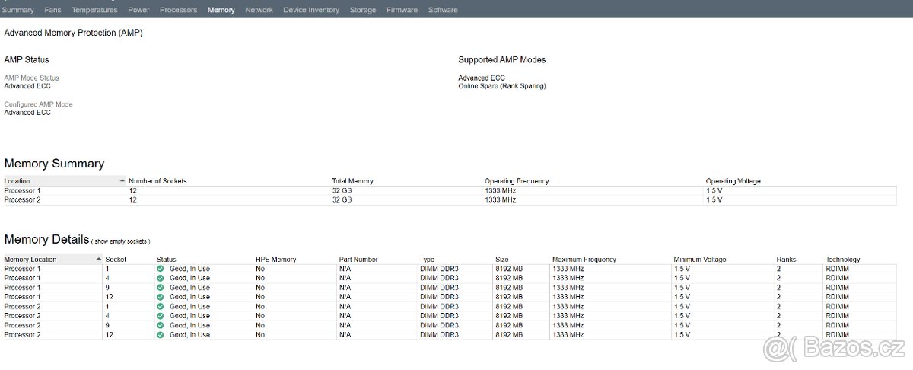913x370 pixels.
Task: Open the Device Inventory tab
Action: 311,10
